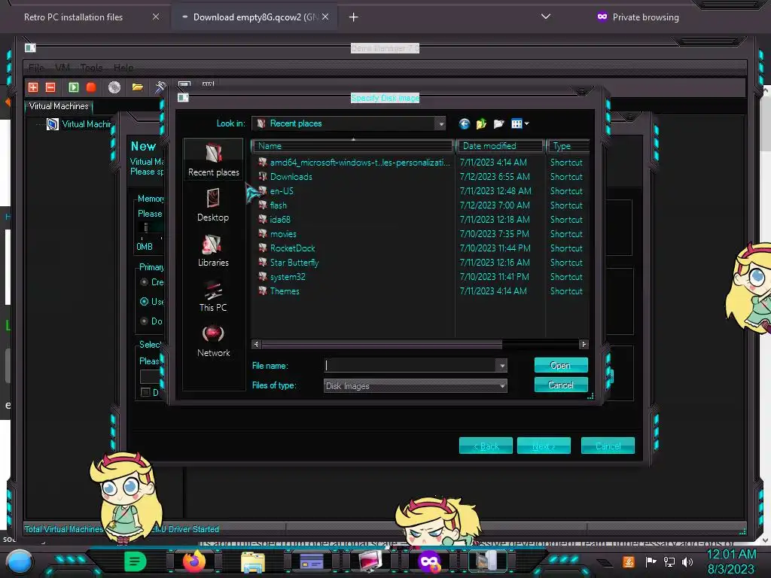771x578 pixels.
Task: Select This PC in the places sidebar
Action: 213,296
